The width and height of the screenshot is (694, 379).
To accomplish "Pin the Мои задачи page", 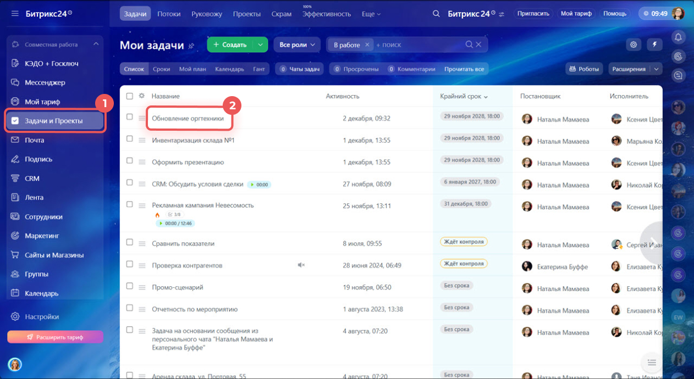I will [x=191, y=46].
